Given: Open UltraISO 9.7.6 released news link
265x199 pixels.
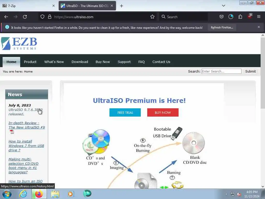Looking at the screenshot, I should click(x=25, y=112).
